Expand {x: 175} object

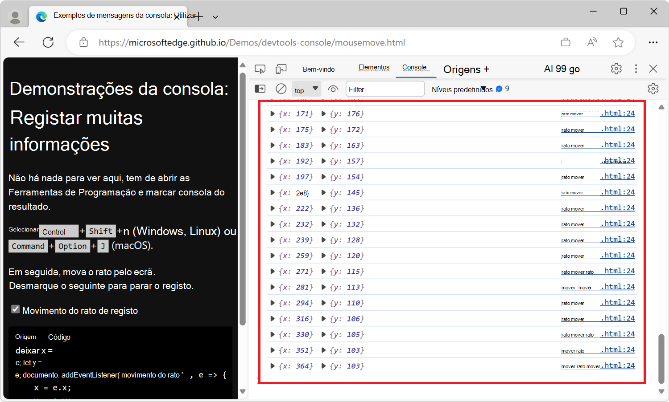click(x=273, y=130)
